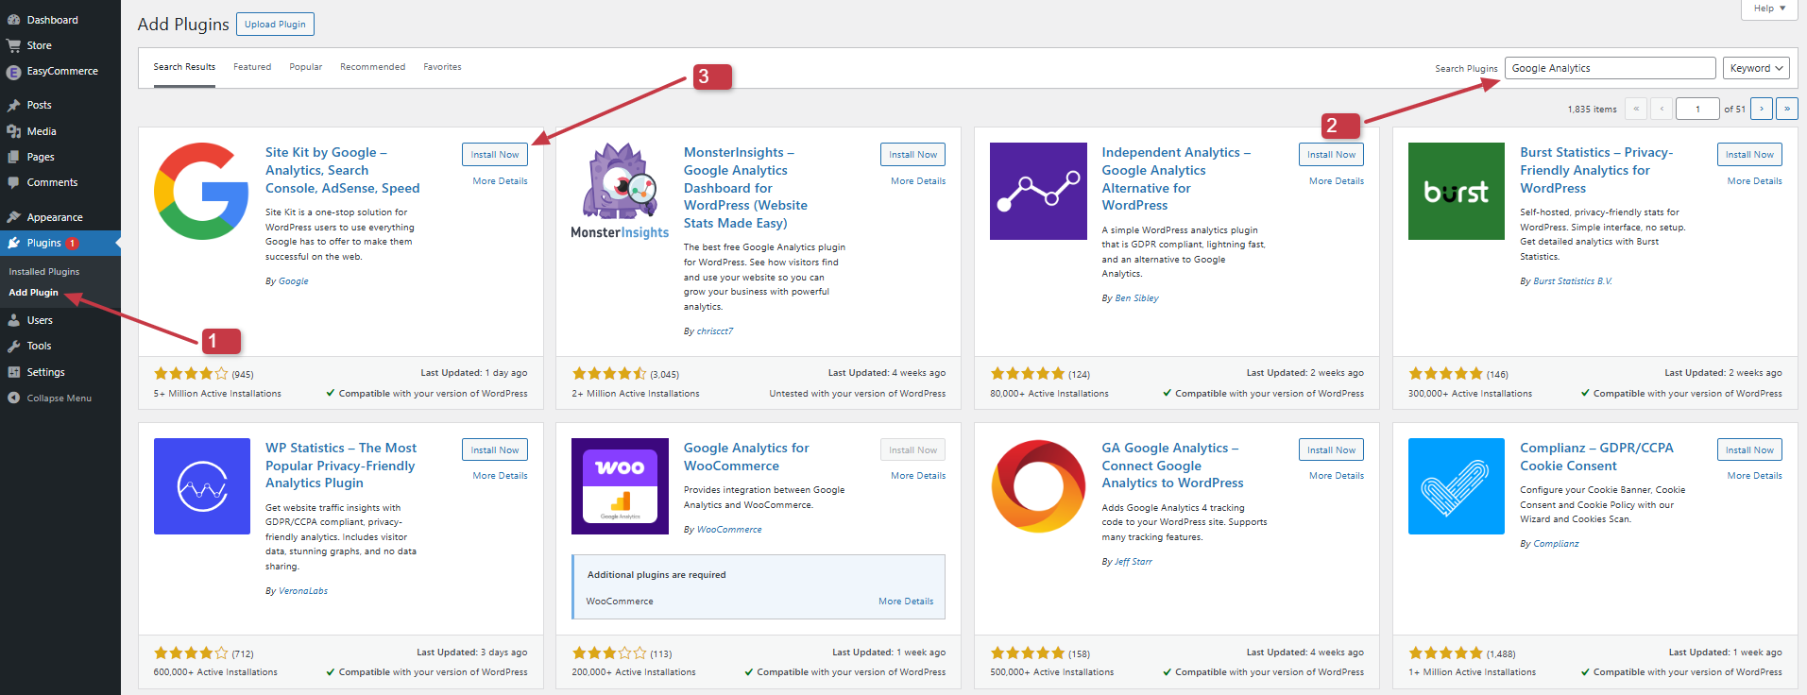Open More Details for Burst Statistics
The height and width of the screenshot is (695, 1807).
click(x=1754, y=181)
